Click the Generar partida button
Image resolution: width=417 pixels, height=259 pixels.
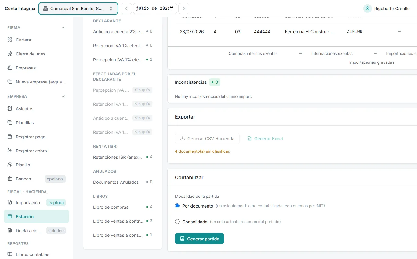click(x=199, y=239)
